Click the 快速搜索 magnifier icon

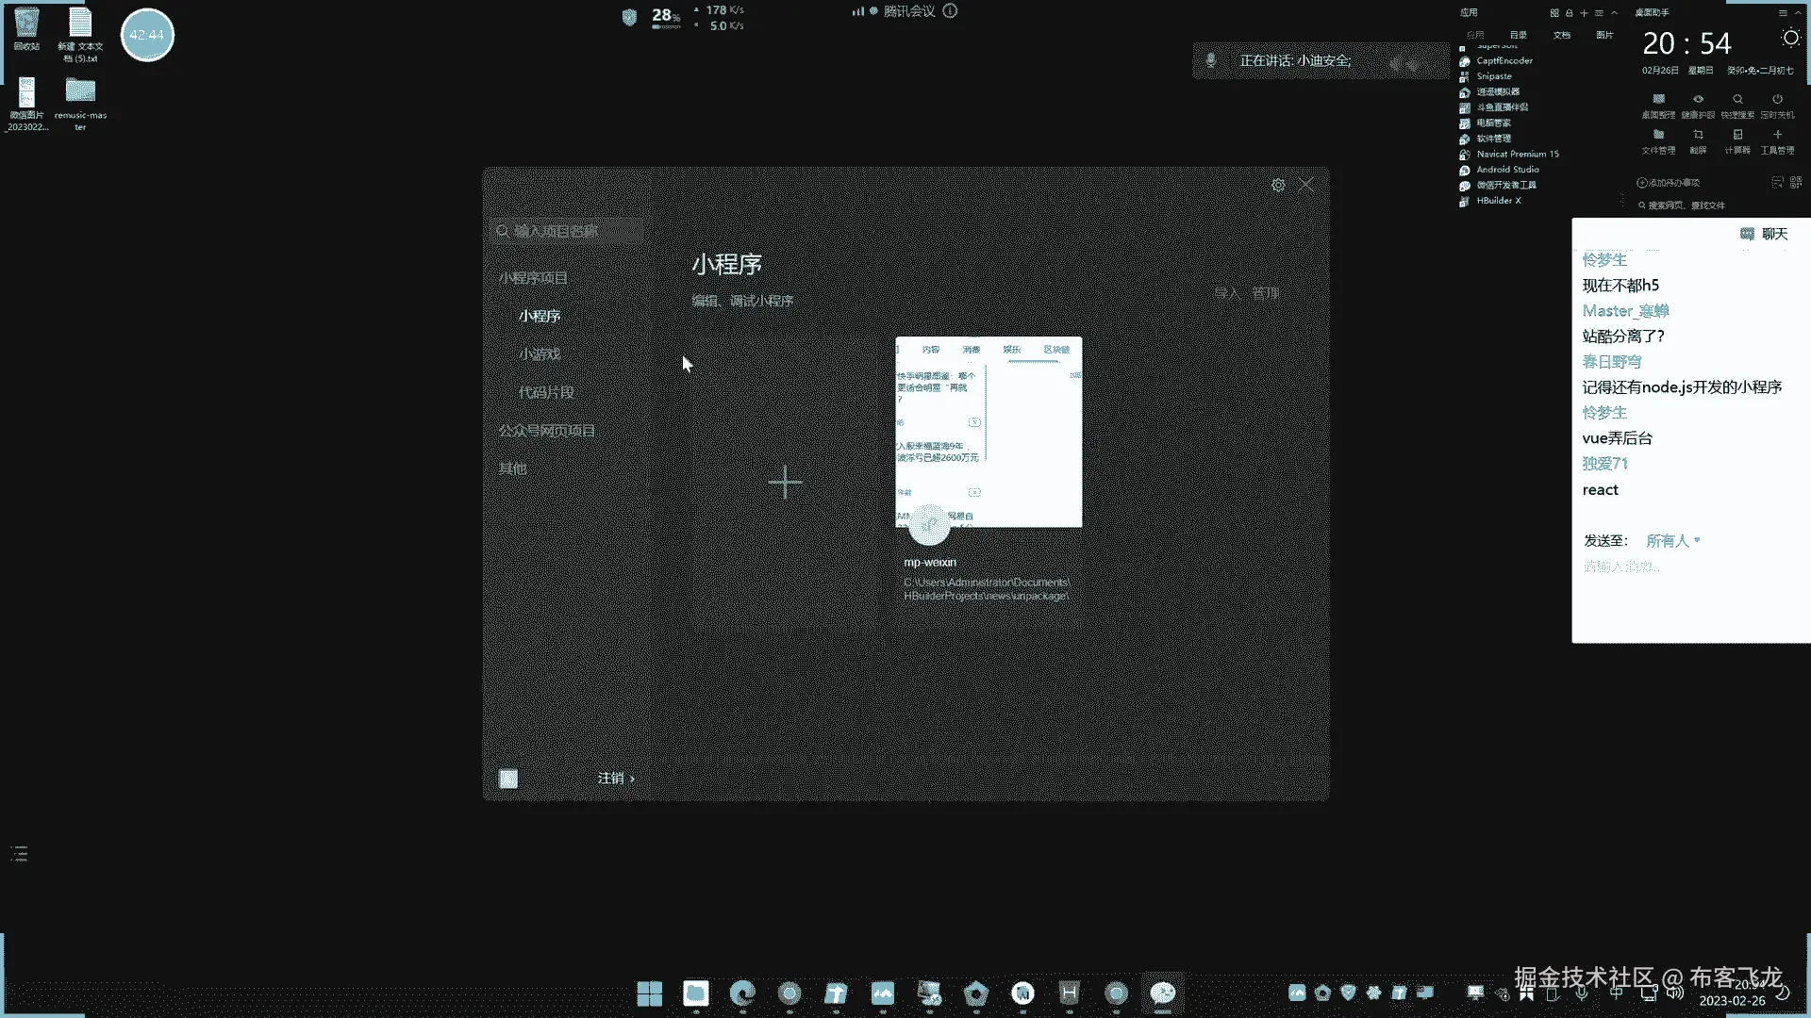[1737, 100]
